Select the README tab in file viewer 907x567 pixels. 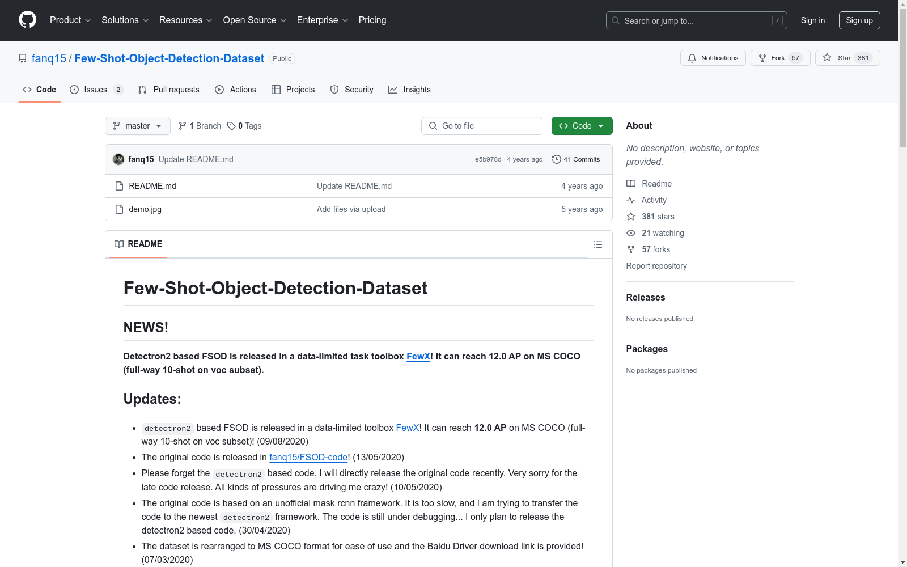point(138,244)
